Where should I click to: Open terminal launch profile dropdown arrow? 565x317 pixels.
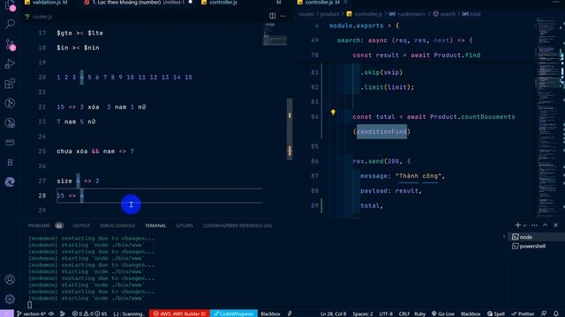click(524, 225)
